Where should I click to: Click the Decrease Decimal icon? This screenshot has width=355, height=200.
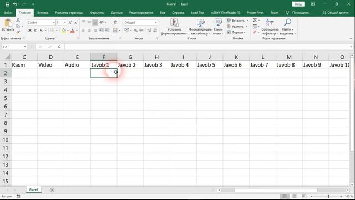[x=155, y=31]
